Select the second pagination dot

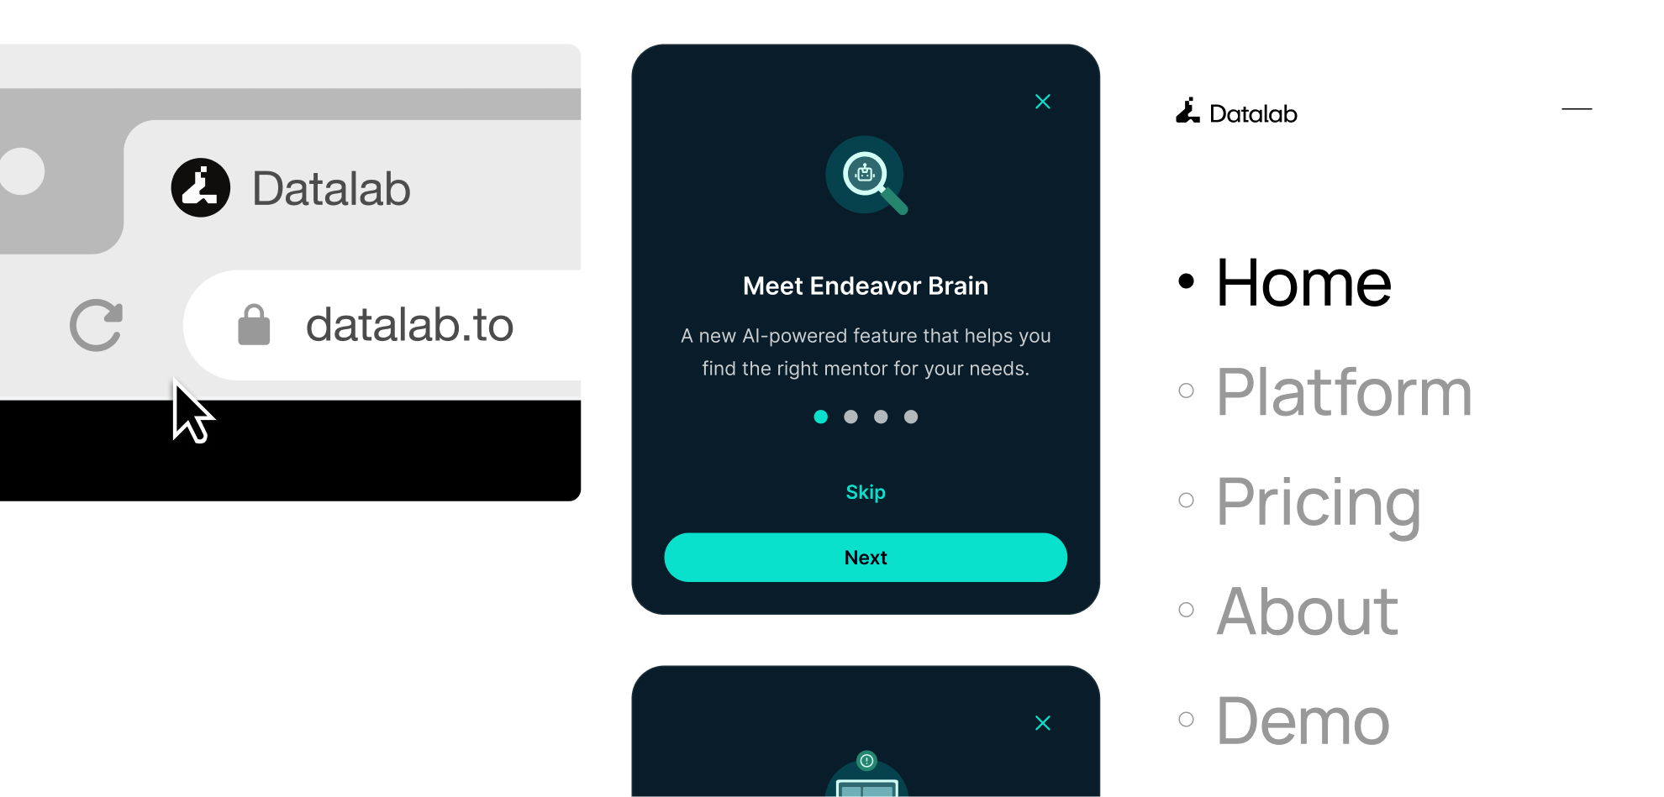pos(851,417)
